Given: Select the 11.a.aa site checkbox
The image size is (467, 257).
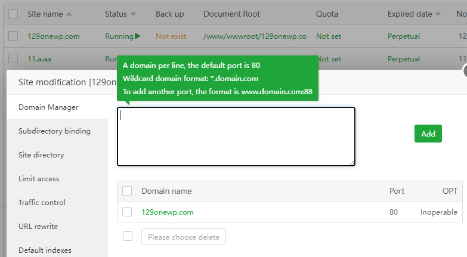Looking at the screenshot, I should coord(13,59).
